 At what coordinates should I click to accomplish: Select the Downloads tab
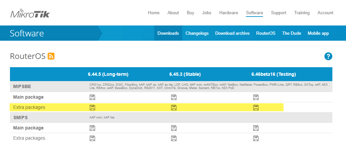[x=168, y=33]
